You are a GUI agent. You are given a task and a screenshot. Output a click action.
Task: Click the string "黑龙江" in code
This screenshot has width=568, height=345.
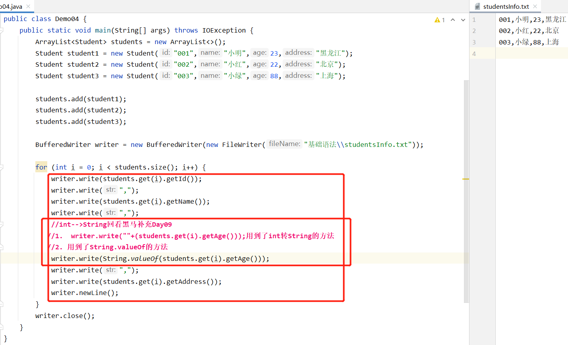tap(331, 53)
